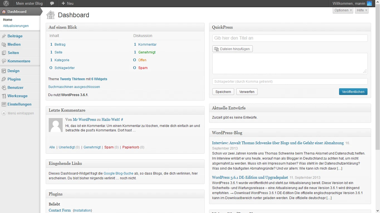Screen dimensions: 380x213
Task: Open the Willkommen, marvin account menu
Action: tap(352, 3)
